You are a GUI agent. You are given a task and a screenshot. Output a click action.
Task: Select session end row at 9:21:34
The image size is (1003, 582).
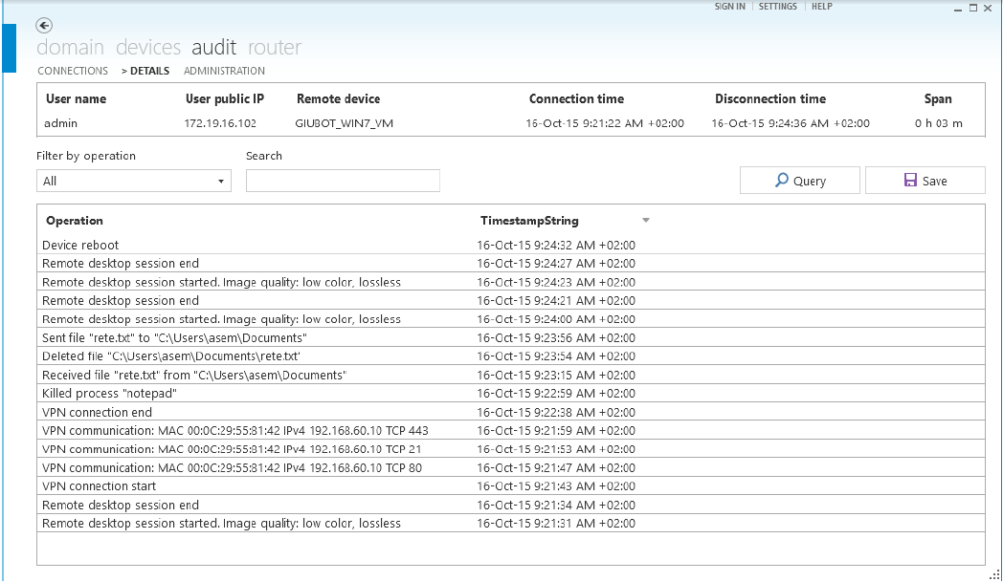coord(510,505)
